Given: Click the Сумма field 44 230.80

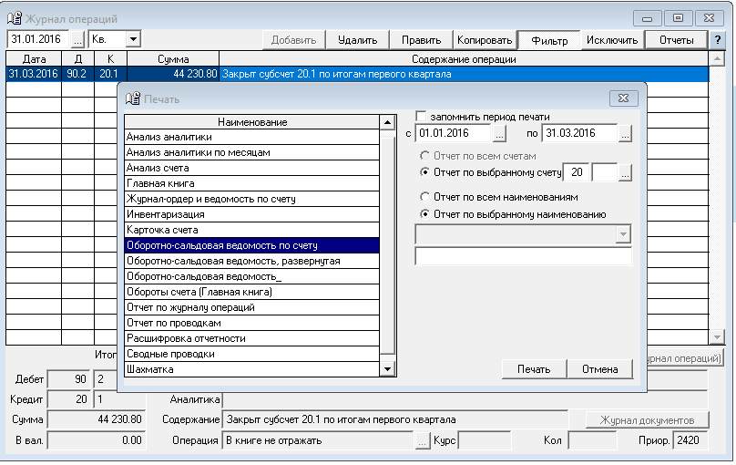Looking at the screenshot, I should point(97,419).
